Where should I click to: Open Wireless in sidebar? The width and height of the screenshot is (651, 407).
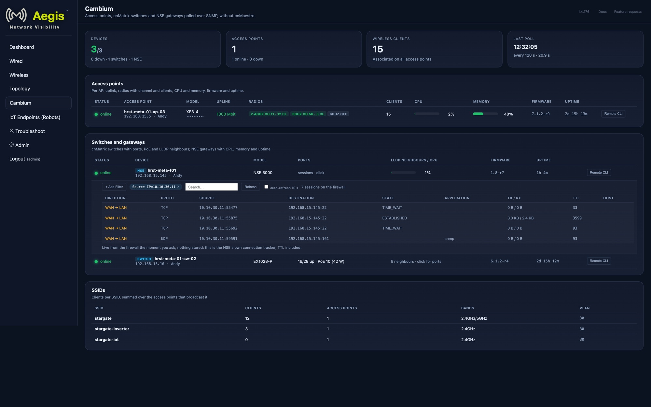[x=19, y=75]
